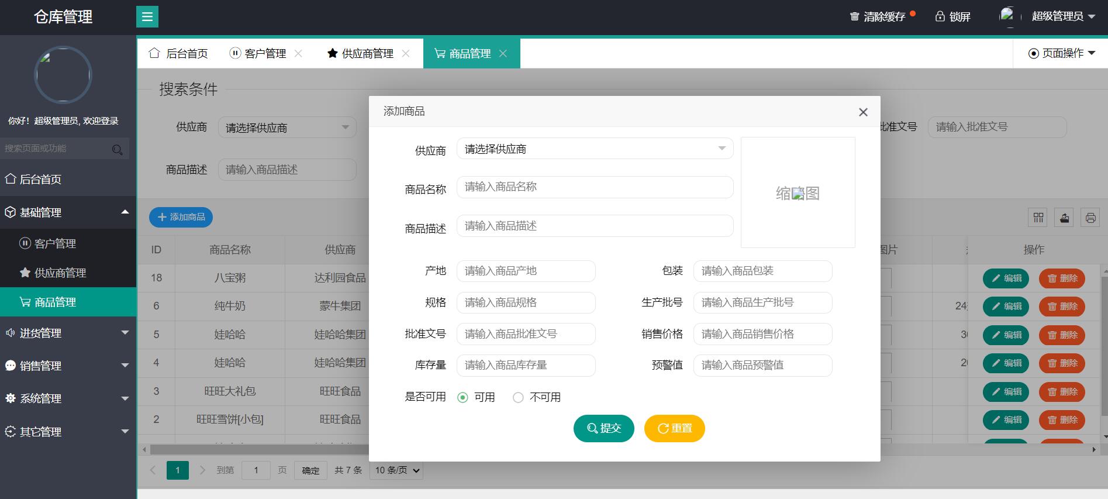Click 编辑 for the 纯牛奶 row
1108x499 pixels.
1006,307
